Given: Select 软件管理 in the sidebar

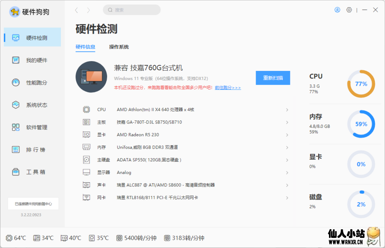Looking at the screenshot, I should (x=32, y=127).
